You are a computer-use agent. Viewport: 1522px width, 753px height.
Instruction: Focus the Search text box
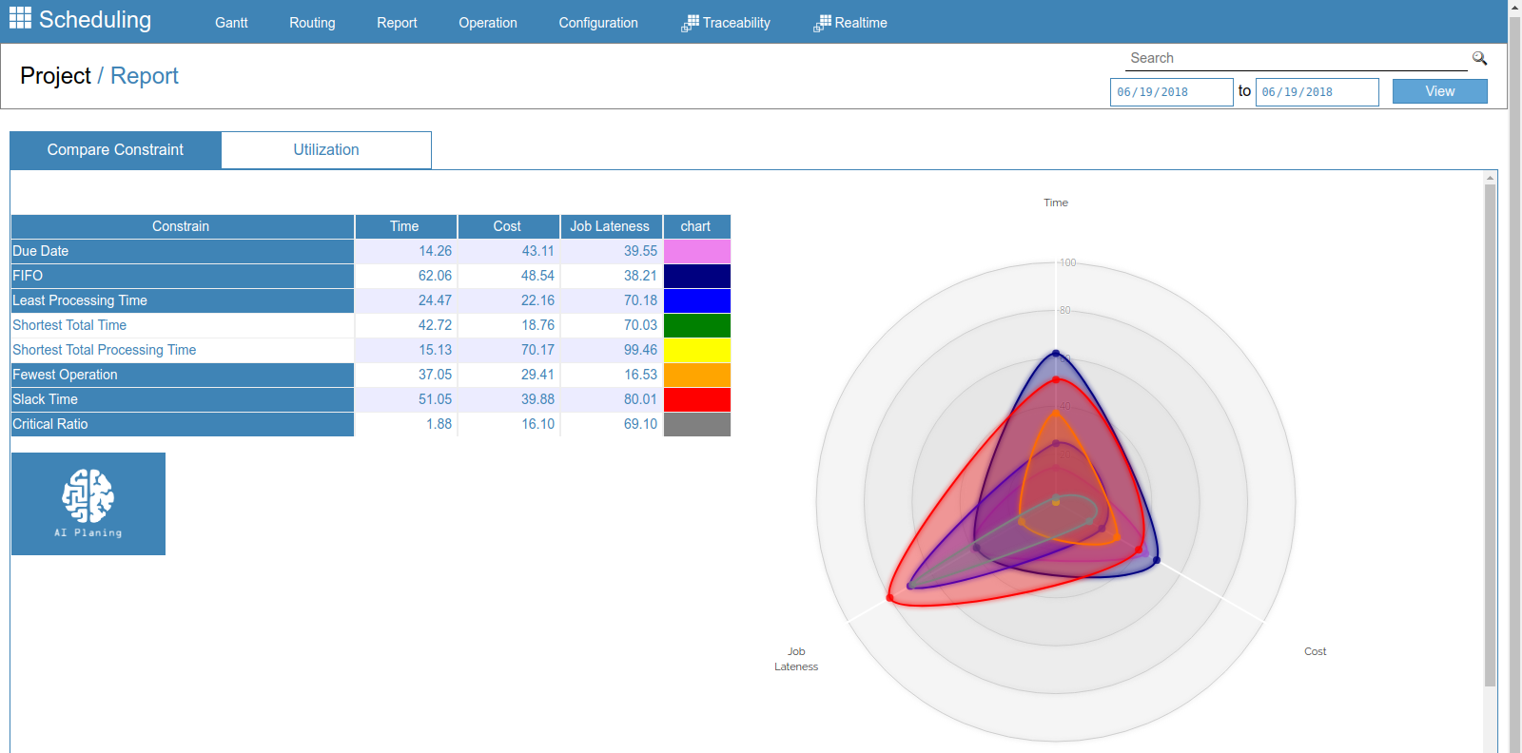click(x=1296, y=58)
